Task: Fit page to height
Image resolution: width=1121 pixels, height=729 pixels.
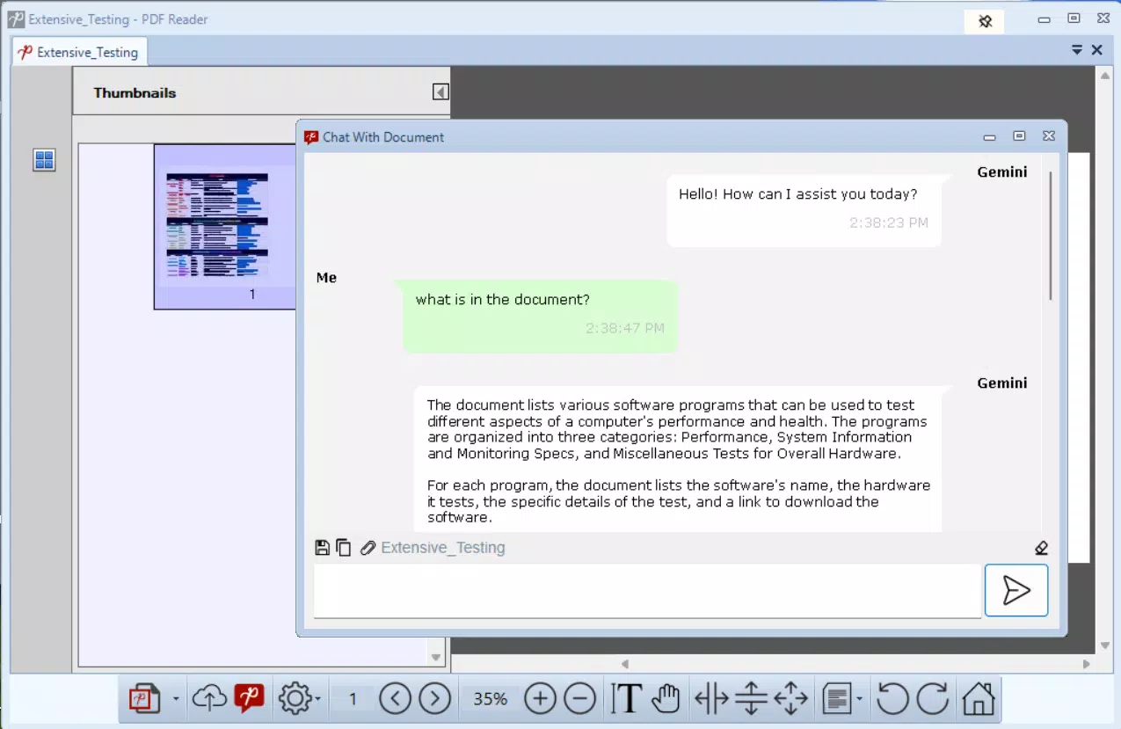Action: (x=752, y=699)
